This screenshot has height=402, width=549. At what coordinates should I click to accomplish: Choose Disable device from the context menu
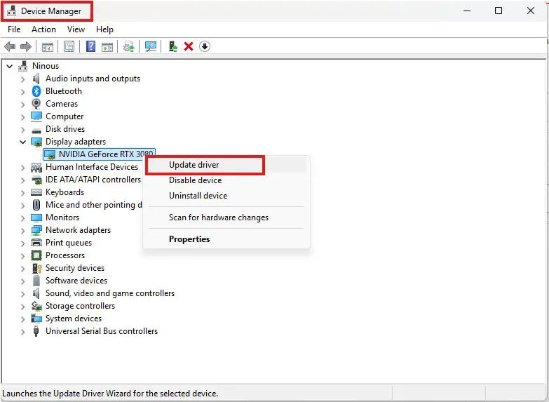(x=226, y=180)
